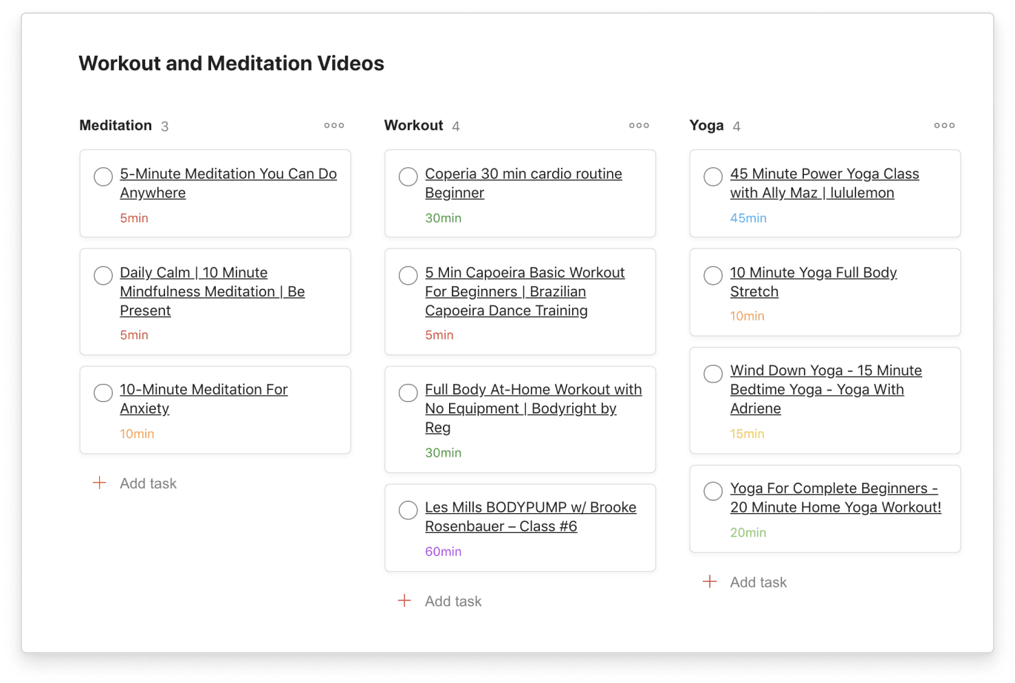Screen dimensions: 1015x683
Task: Check off the "Les Mills BODYPUMP" task
Action: point(408,510)
